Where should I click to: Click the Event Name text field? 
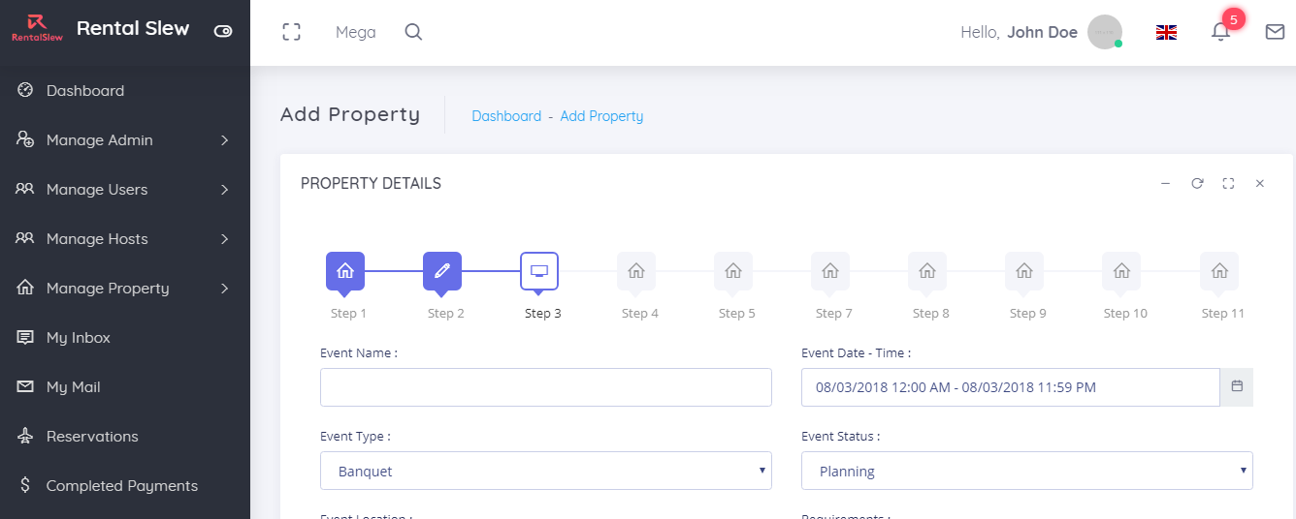coord(545,387)
